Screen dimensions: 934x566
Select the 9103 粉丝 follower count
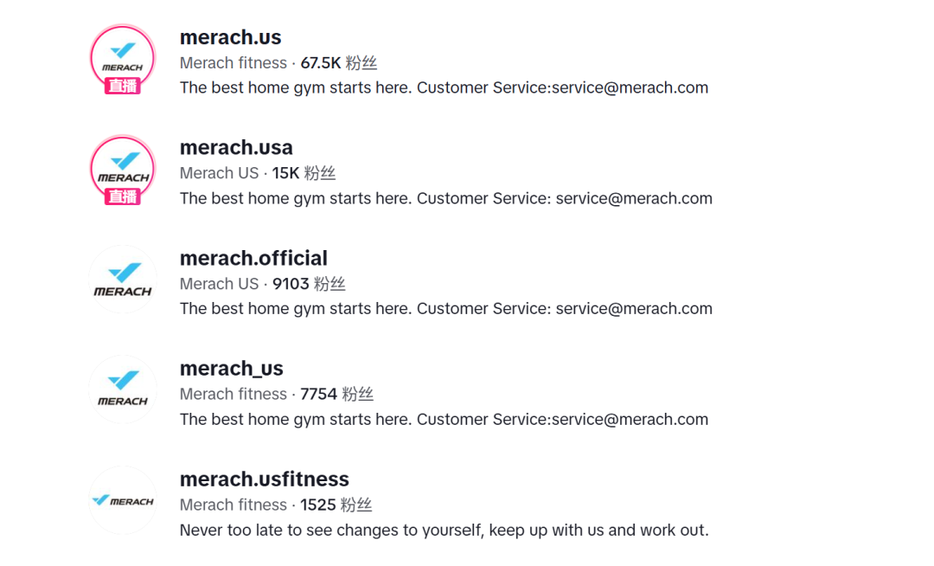click(309, 284)
